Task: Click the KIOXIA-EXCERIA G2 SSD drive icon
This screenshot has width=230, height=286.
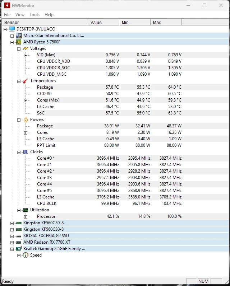Action: [18, 236]
